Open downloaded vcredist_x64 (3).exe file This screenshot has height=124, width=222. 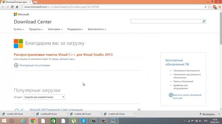(x=118, y=114)
